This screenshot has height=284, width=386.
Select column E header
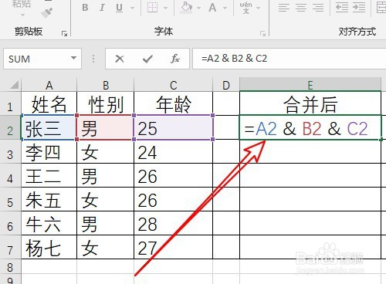310,85
